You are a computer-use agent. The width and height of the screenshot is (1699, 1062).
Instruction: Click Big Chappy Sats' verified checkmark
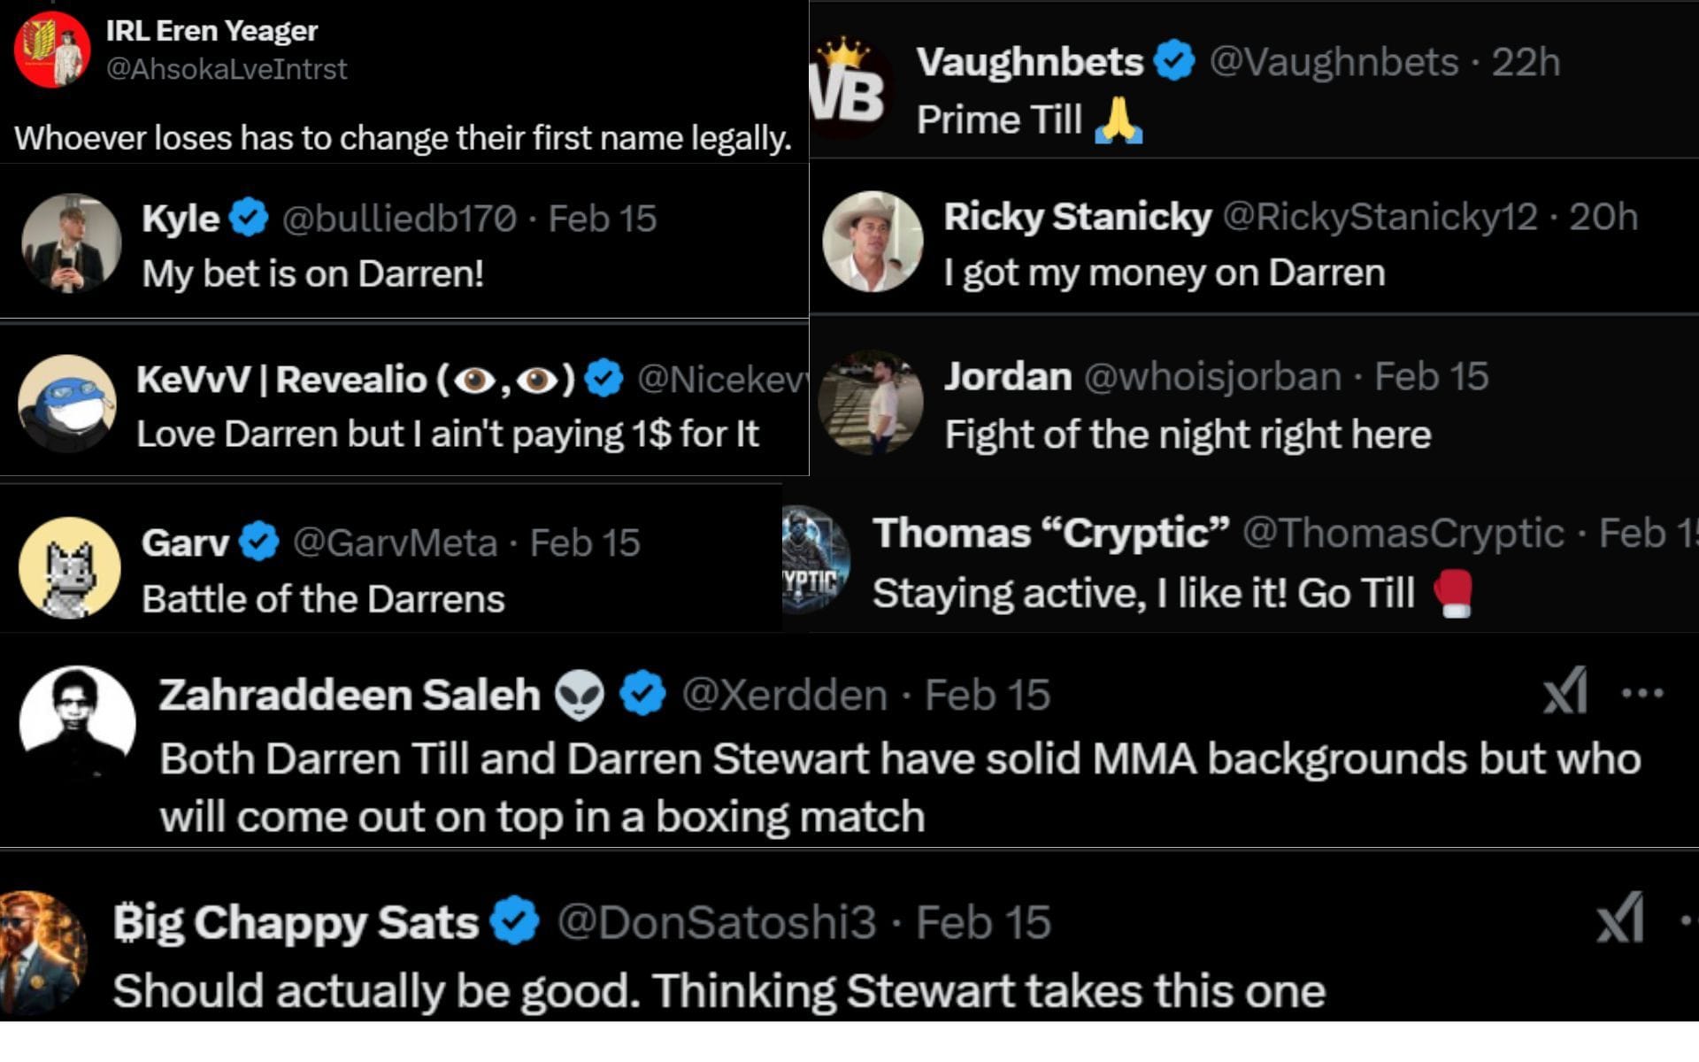(x=515, y=921)
